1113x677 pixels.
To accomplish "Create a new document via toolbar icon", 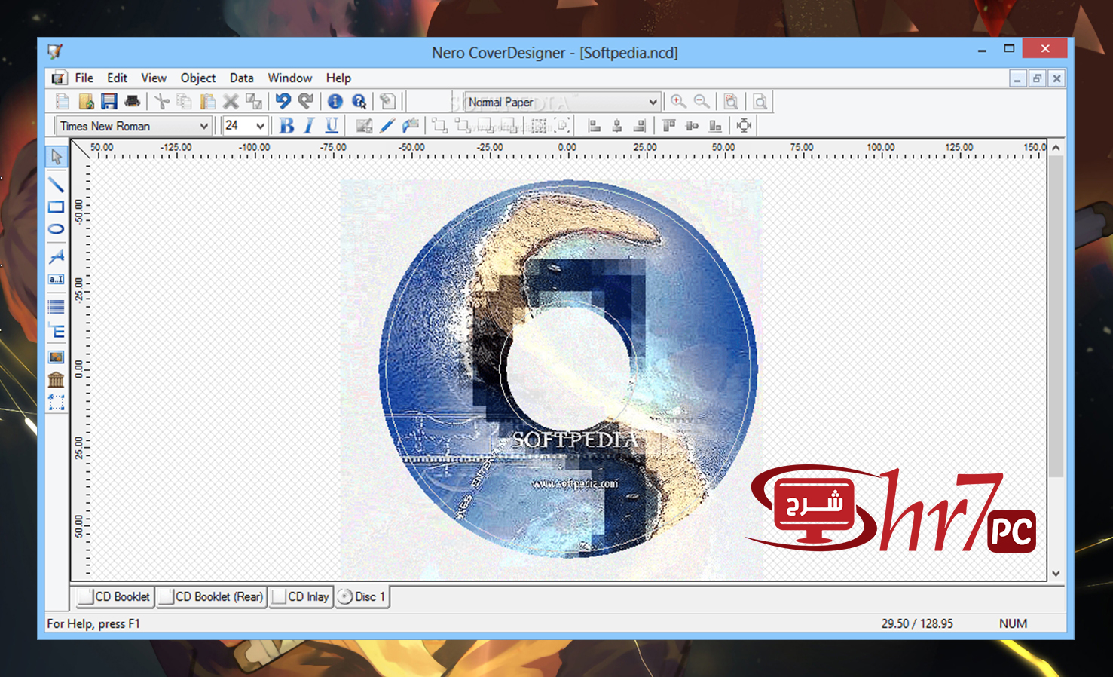I will [63, 102].
